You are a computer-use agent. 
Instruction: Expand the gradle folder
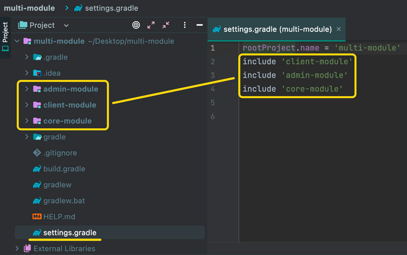pos(27,137)
